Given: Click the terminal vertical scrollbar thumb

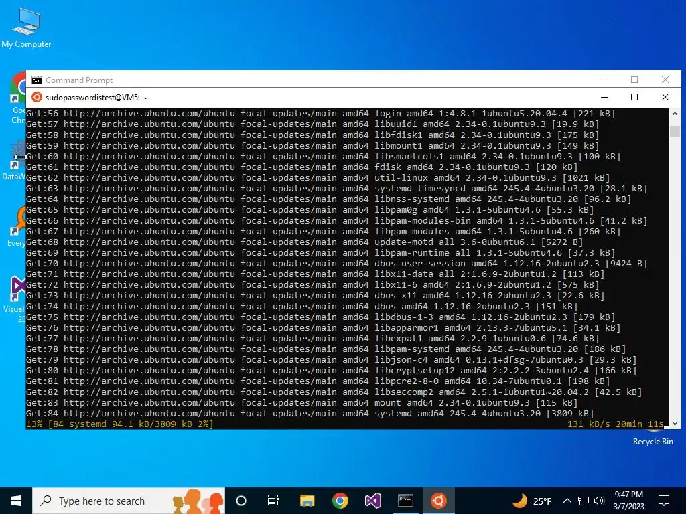Looking at the screenshot, I should coord(675,131).
